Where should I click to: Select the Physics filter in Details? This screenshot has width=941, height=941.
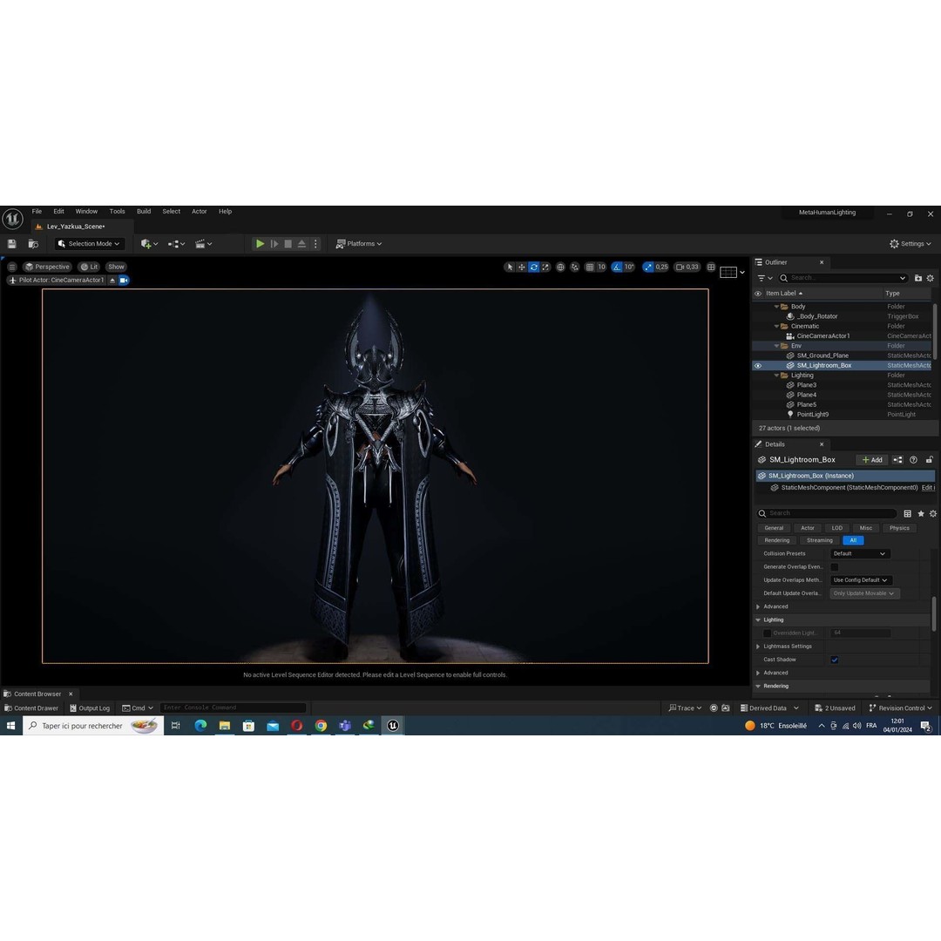coord(899,528)
